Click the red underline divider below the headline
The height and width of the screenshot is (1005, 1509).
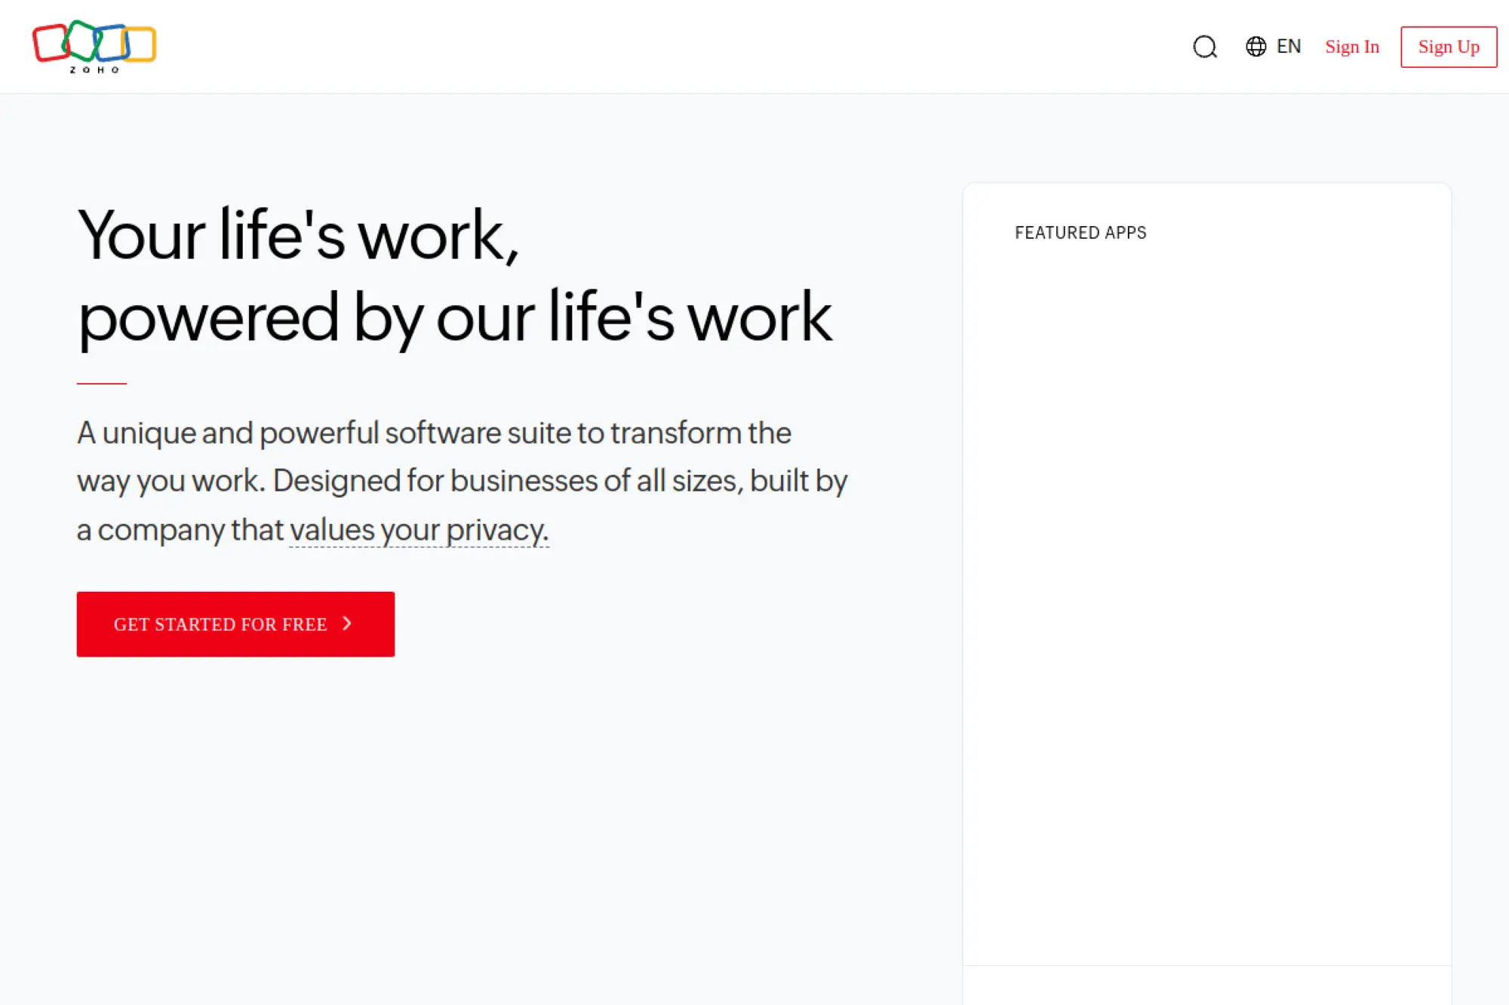coord(100,382)
